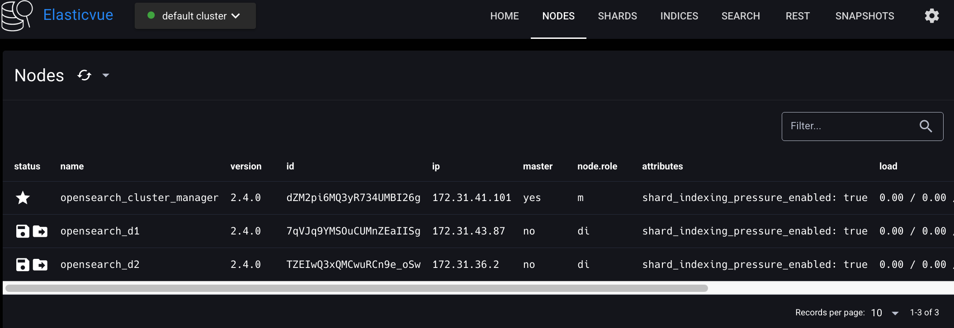Click the data node disk icon for opensearch_d2
The width and height of the screenshot is (954, 328).
tap(23, 264)
